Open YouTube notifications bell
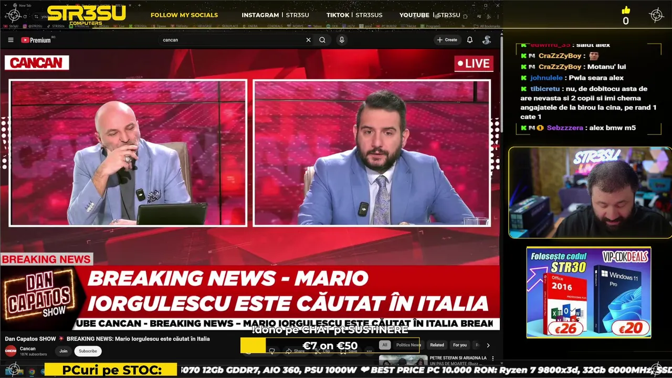 click(470, 40)
